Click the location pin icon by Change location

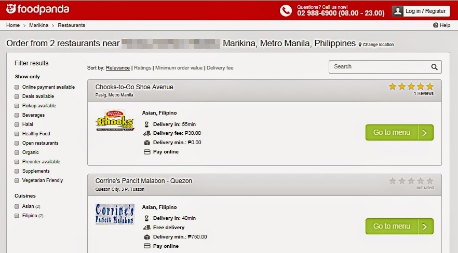click(x=360, y=45)
